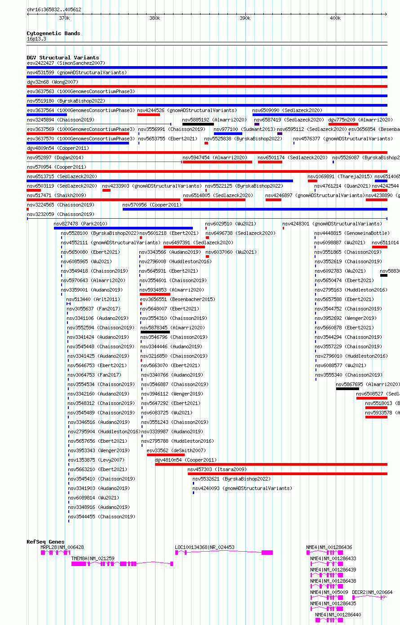Click the red bar below nsv5947454 (Almarri2020)
Image resolution: width=400 pixels, height=625 pixels.
click(218, 162)
